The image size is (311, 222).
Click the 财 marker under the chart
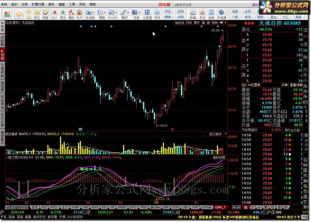80,129
